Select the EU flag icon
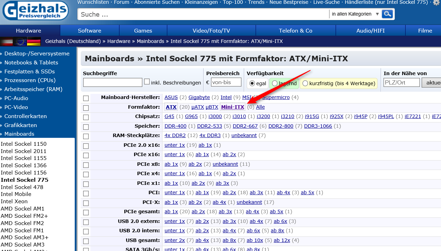This screenshot has width=441, height=251. [20, 41]
